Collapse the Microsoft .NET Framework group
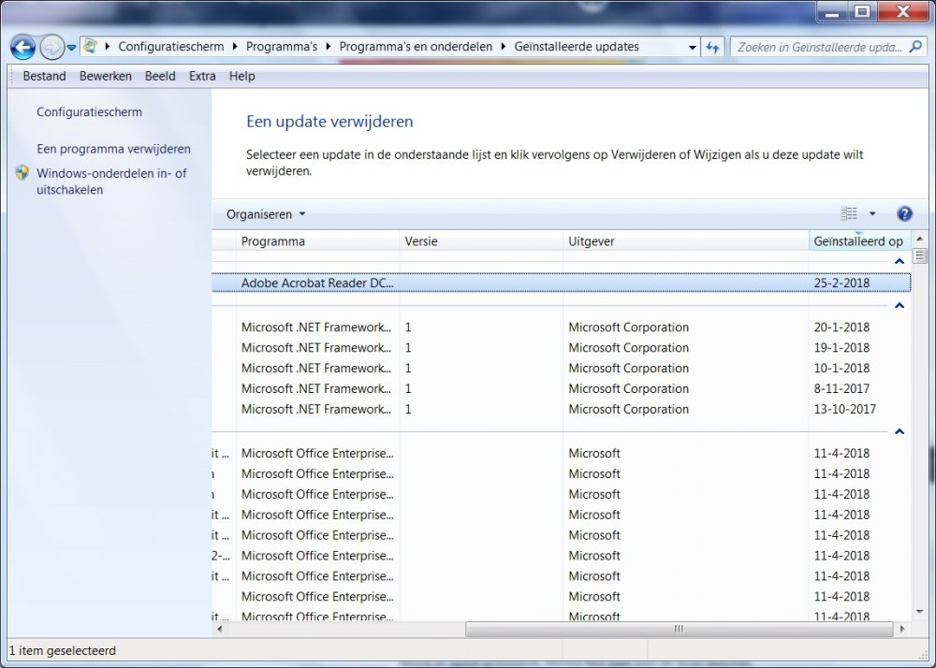 click(899, 306)
